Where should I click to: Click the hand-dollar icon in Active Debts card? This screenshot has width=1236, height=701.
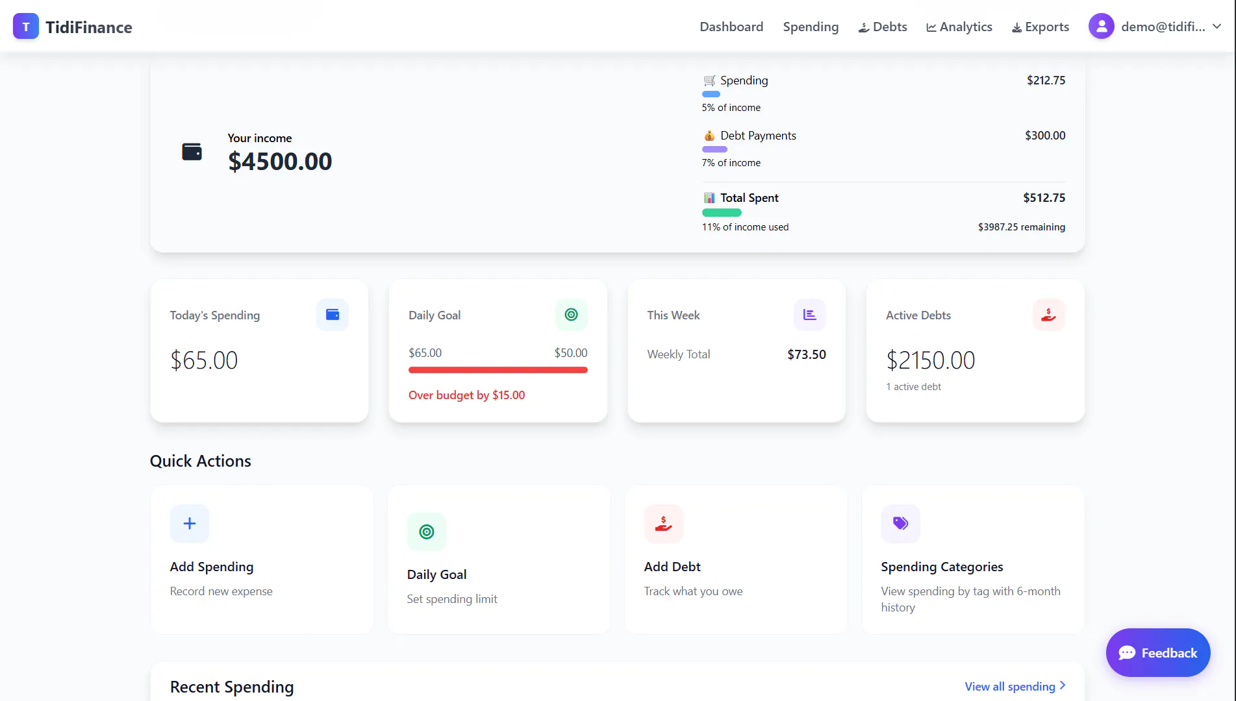click(x=1049, y=315)
